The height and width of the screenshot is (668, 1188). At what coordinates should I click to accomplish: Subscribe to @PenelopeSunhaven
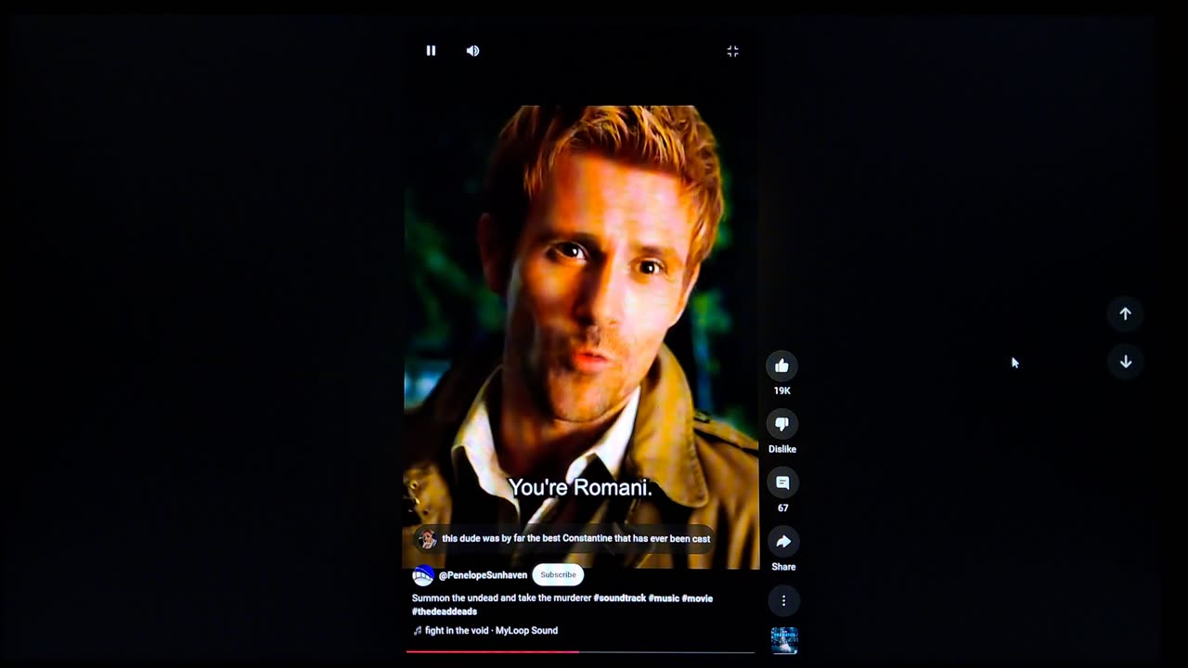(558, 574)
